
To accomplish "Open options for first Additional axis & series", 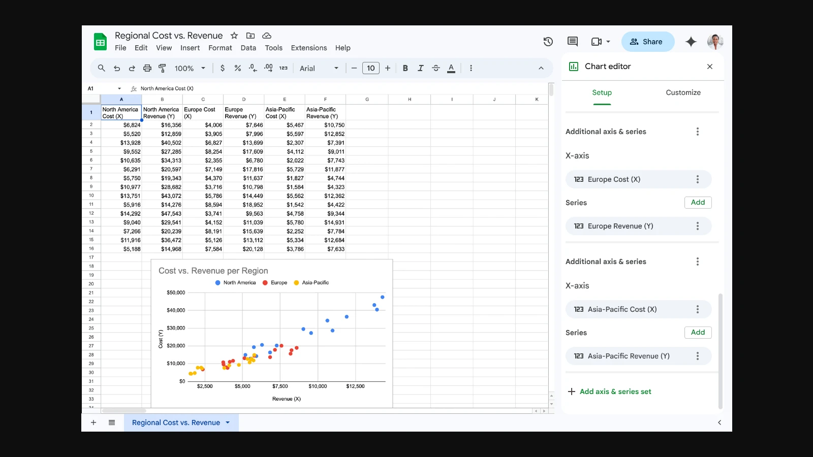I will pos(698,132).
